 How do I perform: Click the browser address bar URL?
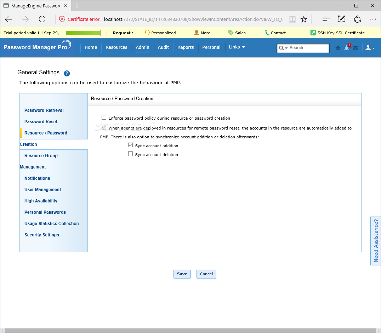click(193, 19)
